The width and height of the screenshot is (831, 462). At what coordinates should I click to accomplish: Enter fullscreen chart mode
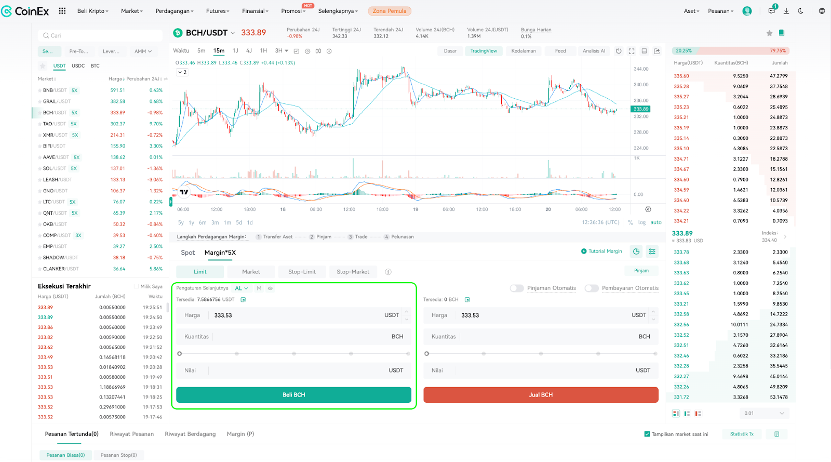pyautogui.click(x=632, y=51)
